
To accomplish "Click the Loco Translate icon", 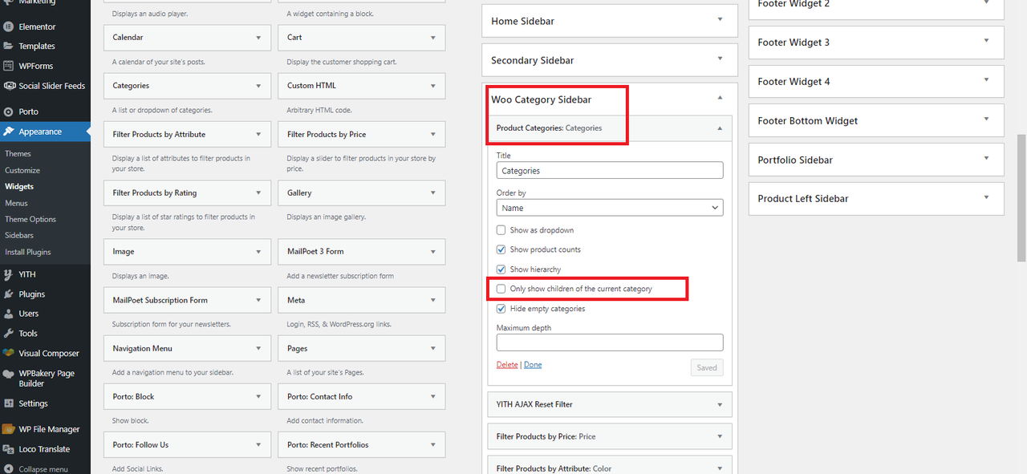I will click(9, 449).
